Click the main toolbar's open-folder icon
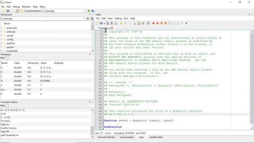254x143 pixels. point(8,11)
